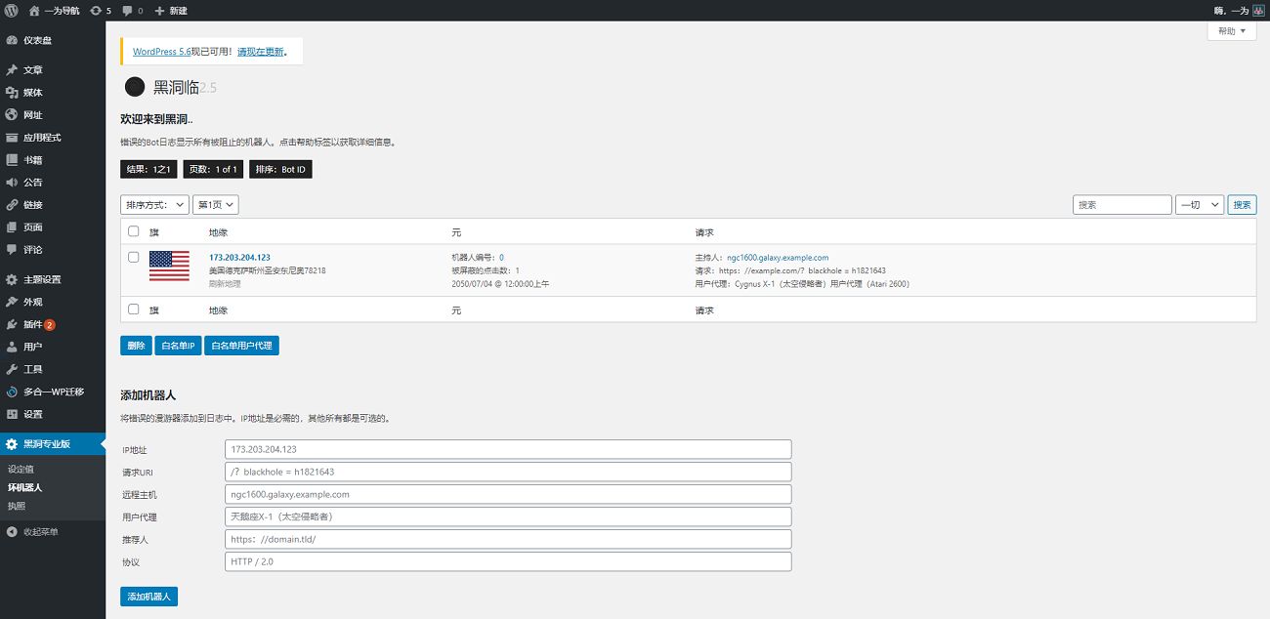The width and height of the screenshot is (1270, 619).
Task: Click the 白名单IP button
Action: (x=178, y=346)
